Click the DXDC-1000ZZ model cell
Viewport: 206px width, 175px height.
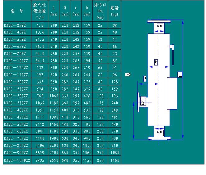17,160
